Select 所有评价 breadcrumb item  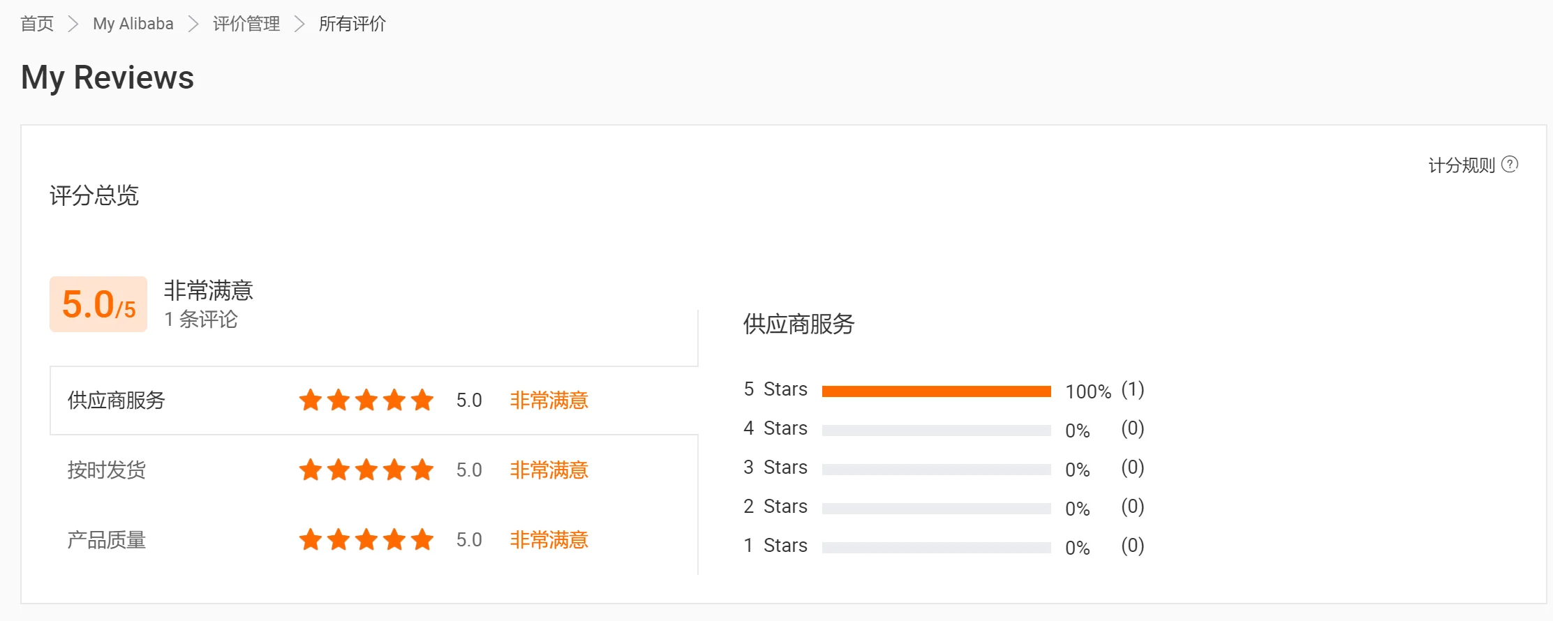[x=352, y=24]
